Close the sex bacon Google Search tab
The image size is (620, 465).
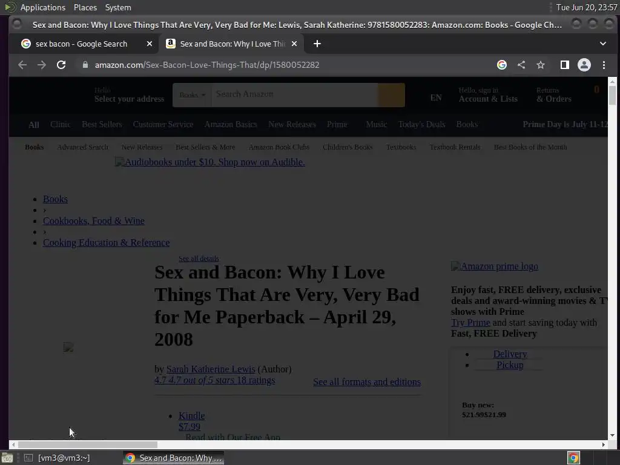150,44
